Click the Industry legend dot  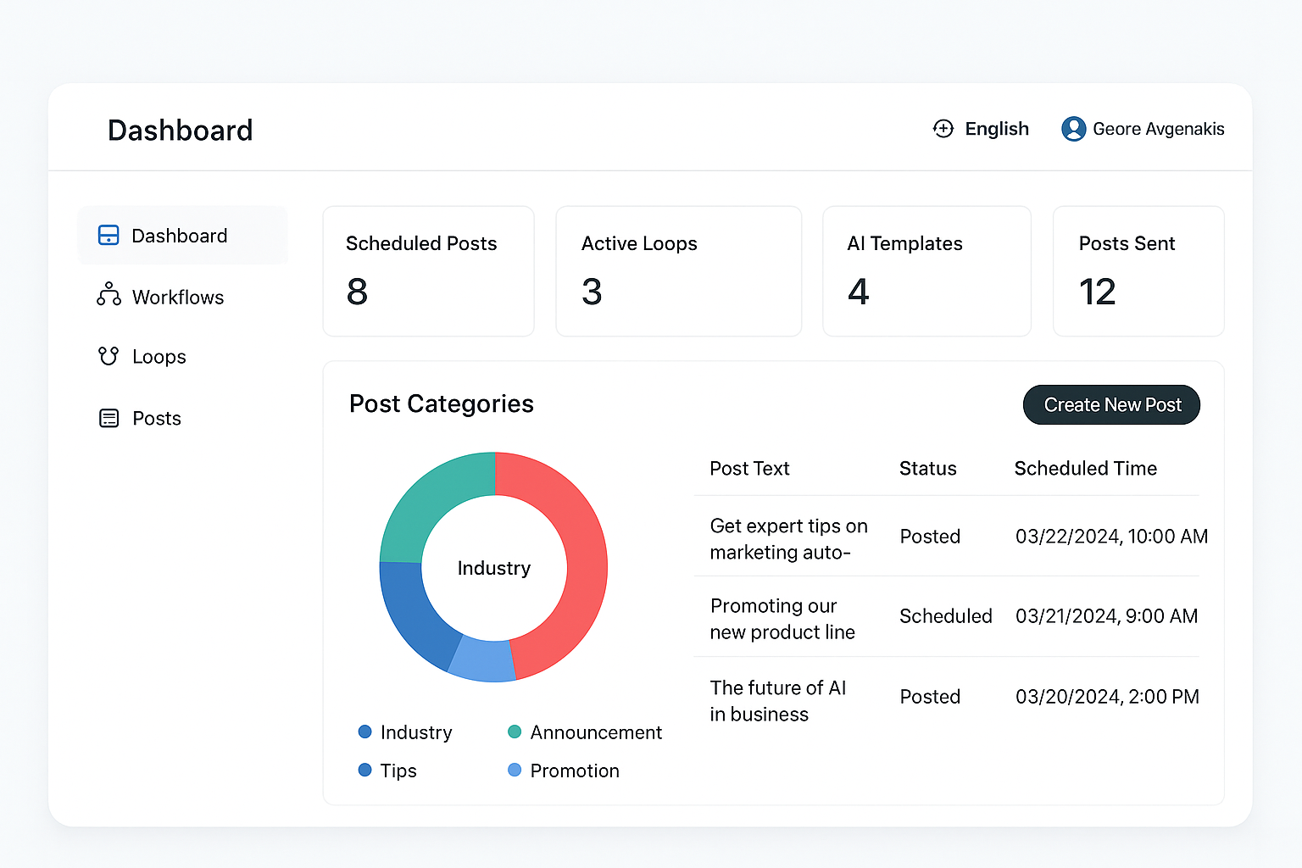click(365, 732)
